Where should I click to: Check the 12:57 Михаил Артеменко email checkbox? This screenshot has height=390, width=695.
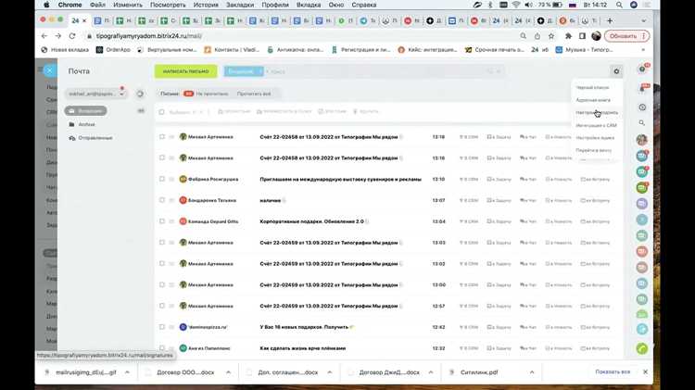click(162, 306)
